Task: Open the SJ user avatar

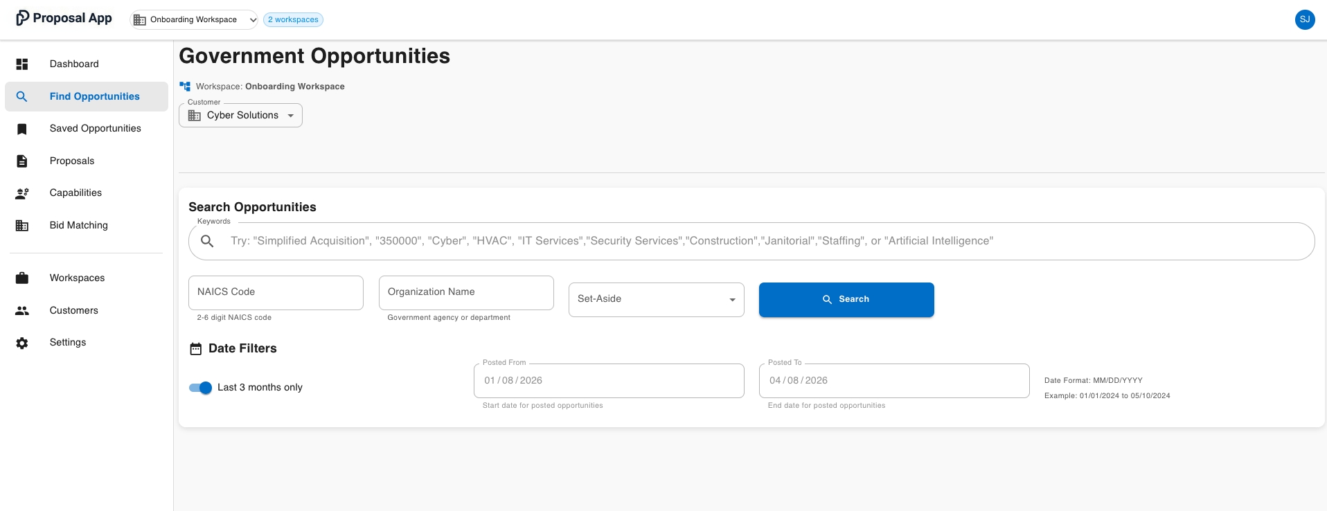Action: tap(1304, 19)
